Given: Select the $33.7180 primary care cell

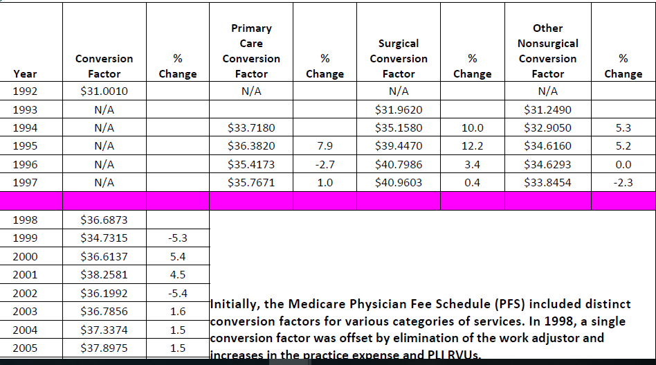Looking at the screenshot, I should [x=251, y=127].
